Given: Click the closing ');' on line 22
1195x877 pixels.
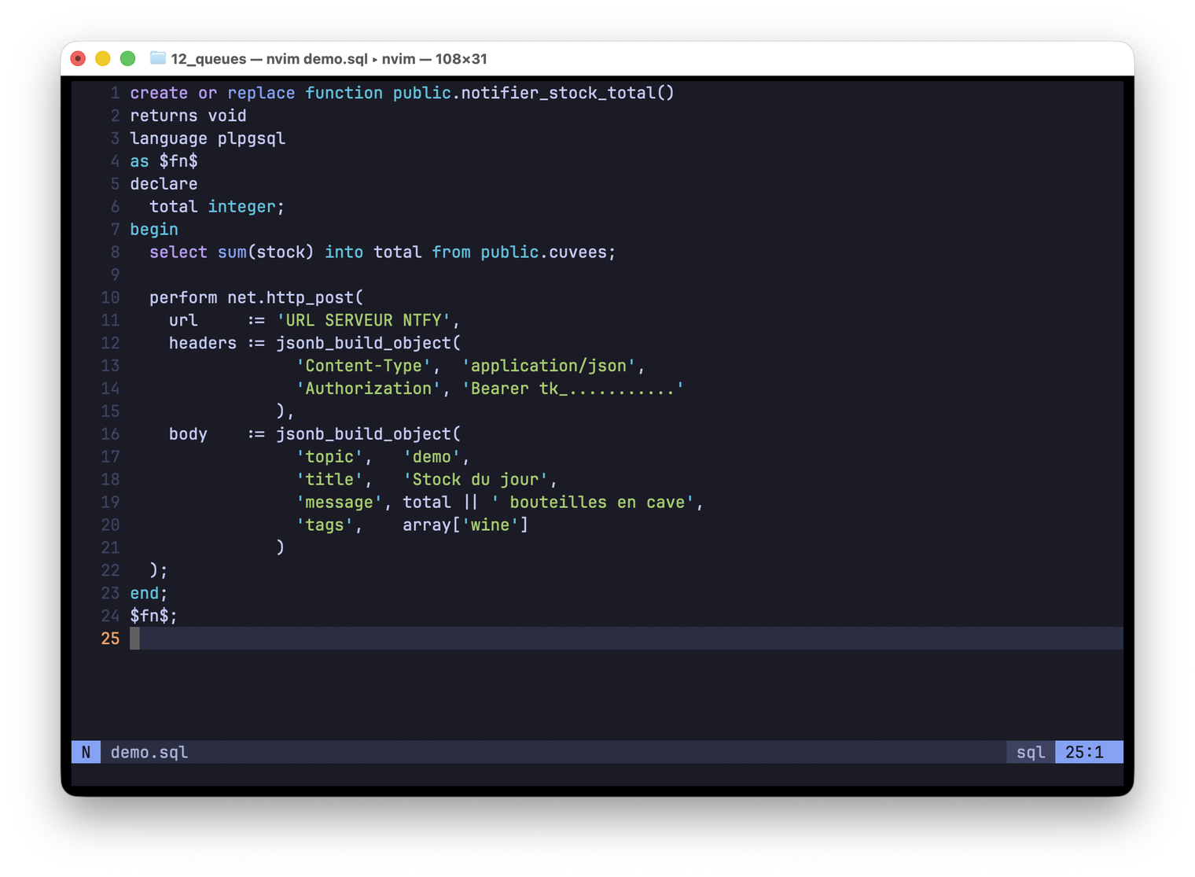Looking at the screenshot, I should 159,572.
